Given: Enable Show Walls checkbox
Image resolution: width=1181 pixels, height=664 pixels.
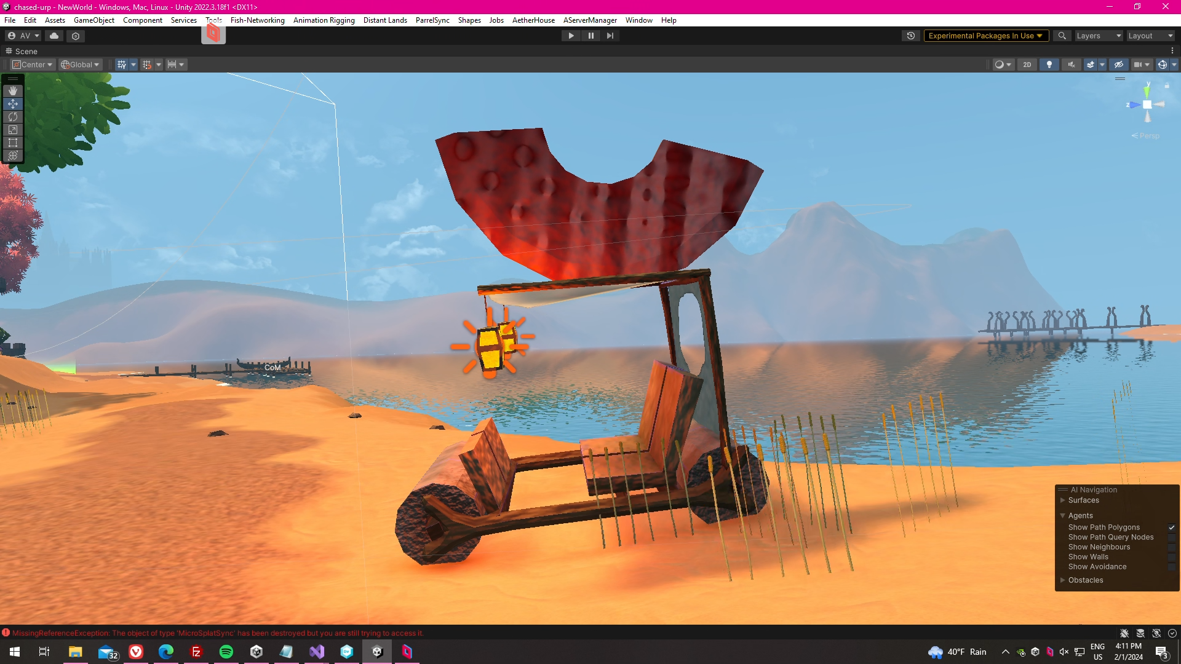Looking at the screenshot, I should coord(1172,557).
